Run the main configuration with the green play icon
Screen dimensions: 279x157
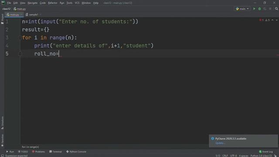click(x=254, y=9)
